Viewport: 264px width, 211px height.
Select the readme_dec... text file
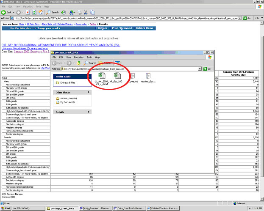point(148,78)
